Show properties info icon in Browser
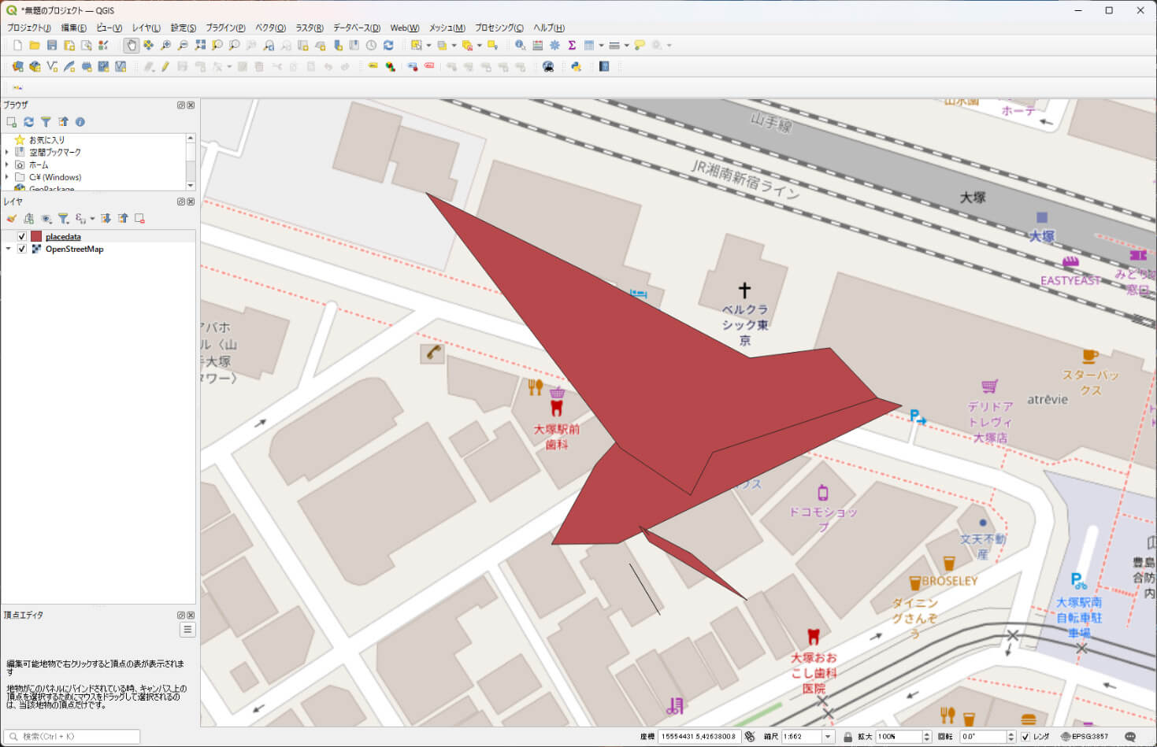This screenshot has width=1157, height=747. tap(80, 122)
